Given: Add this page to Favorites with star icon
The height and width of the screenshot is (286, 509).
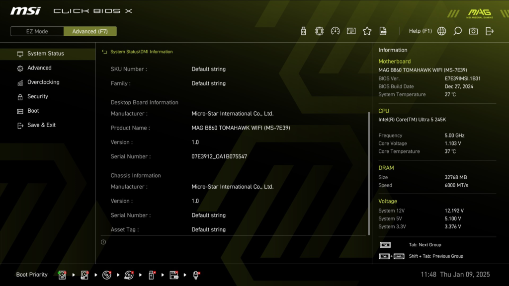Looking at the screenshot, I should point(367,30).
